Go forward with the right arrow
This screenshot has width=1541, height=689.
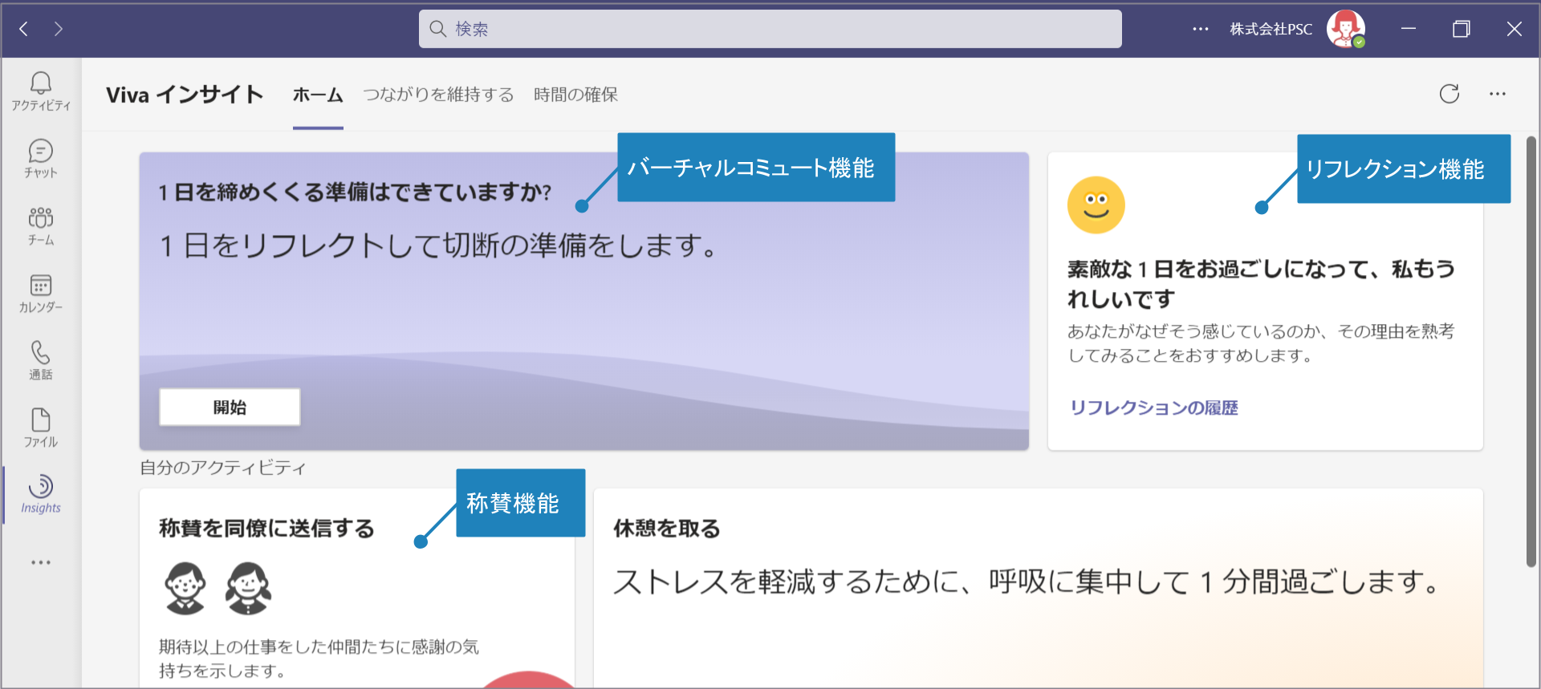click(59, 29)
